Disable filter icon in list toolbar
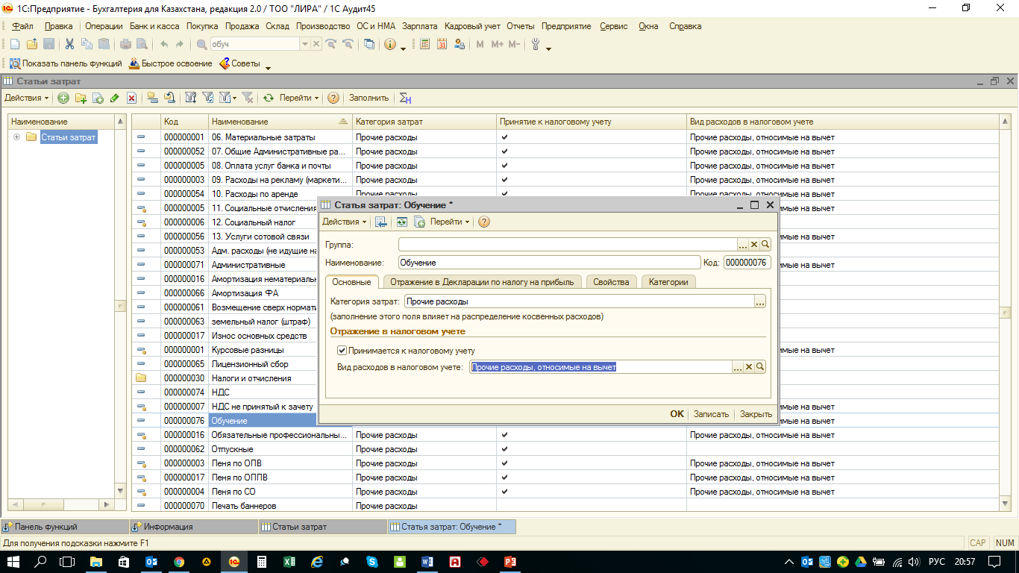 248,98
